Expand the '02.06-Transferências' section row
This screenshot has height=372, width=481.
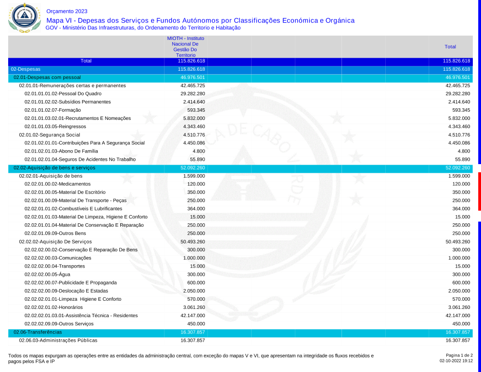point(38,332)
